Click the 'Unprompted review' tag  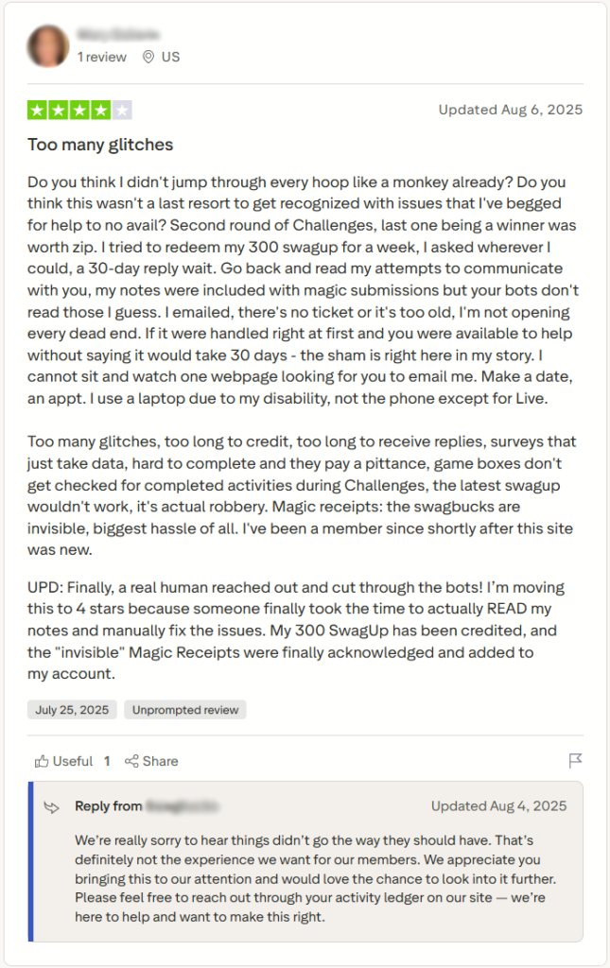click(x=185, y=709)
